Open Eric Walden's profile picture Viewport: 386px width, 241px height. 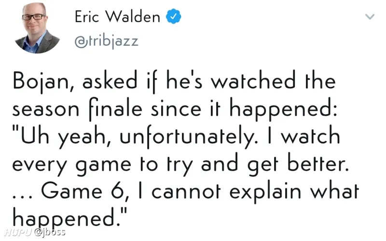(x=37, y=28)
